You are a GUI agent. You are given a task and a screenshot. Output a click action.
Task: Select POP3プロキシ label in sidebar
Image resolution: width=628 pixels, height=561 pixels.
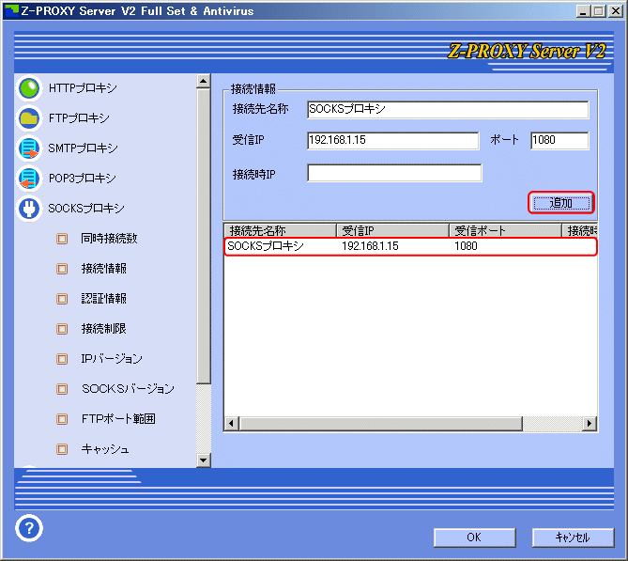tap(82, 178)
